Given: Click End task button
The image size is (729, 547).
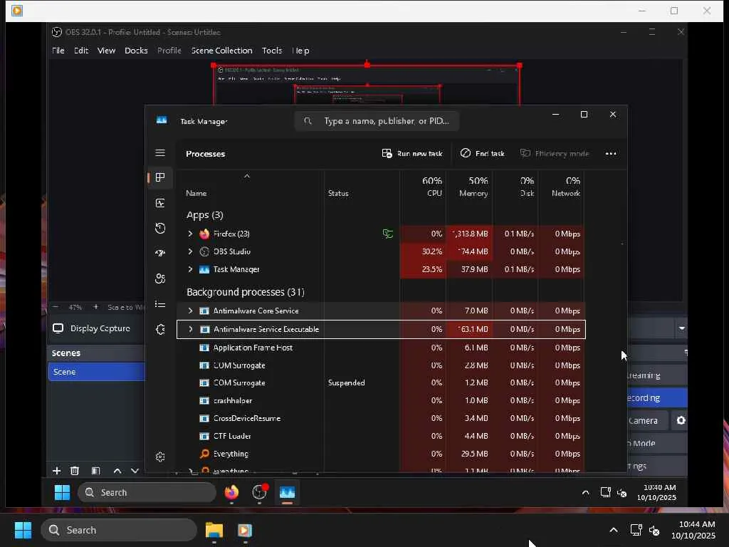Looking at the screenshot, I should [x=483, y=154].
